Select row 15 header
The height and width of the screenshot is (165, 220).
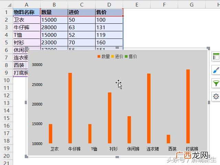coord(6,118)
